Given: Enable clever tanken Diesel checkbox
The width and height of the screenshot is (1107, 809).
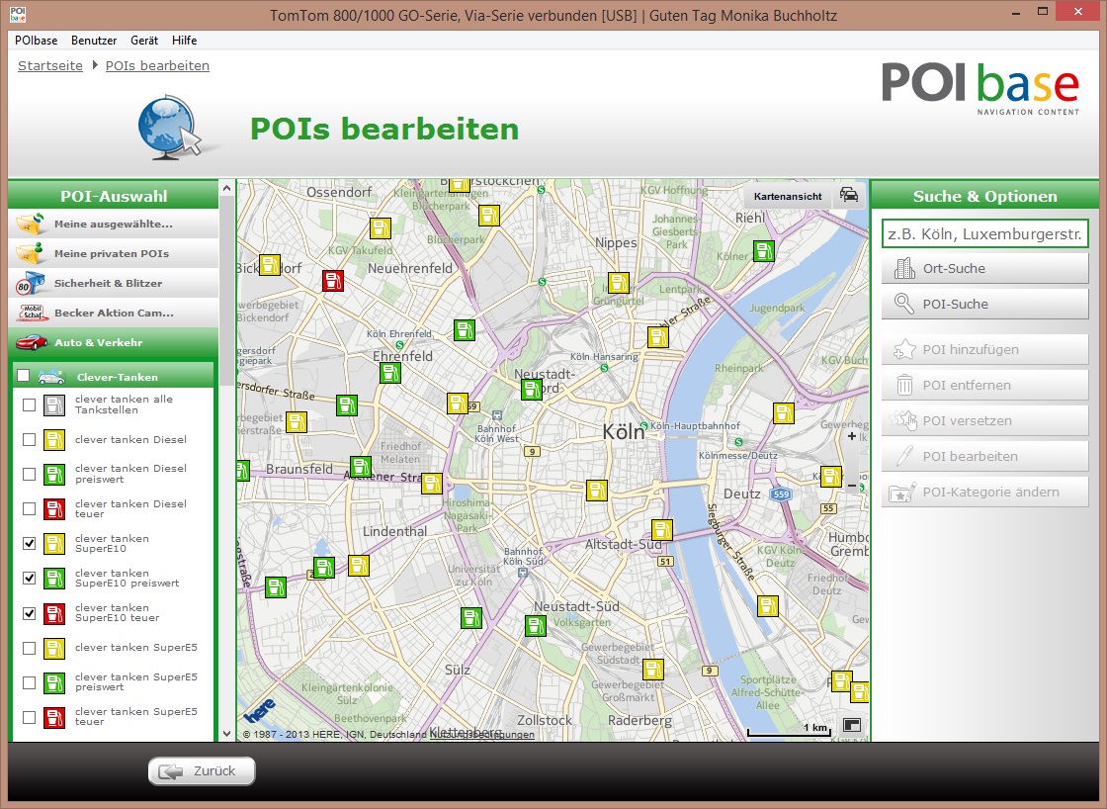Looking at the screenshot, I should (30, 439).
